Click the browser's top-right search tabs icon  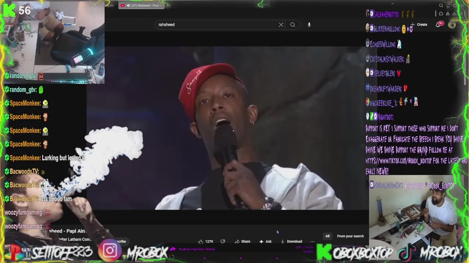[x=441, y=5]
